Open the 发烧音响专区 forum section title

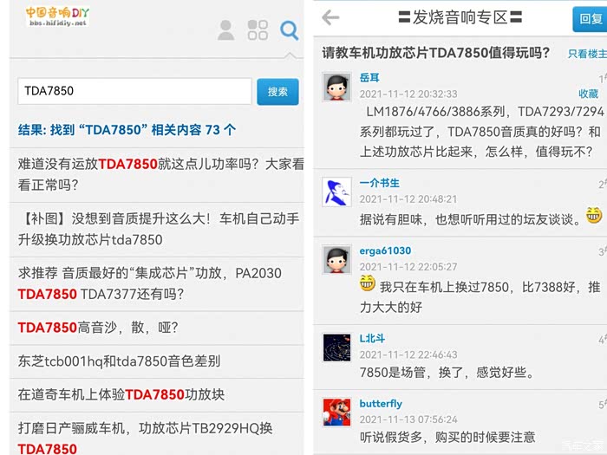point(460,17)
